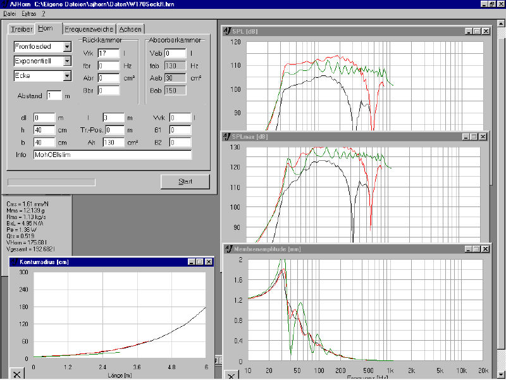Open the Datei menu
The image size is (506, 380).
pos(10,13)
